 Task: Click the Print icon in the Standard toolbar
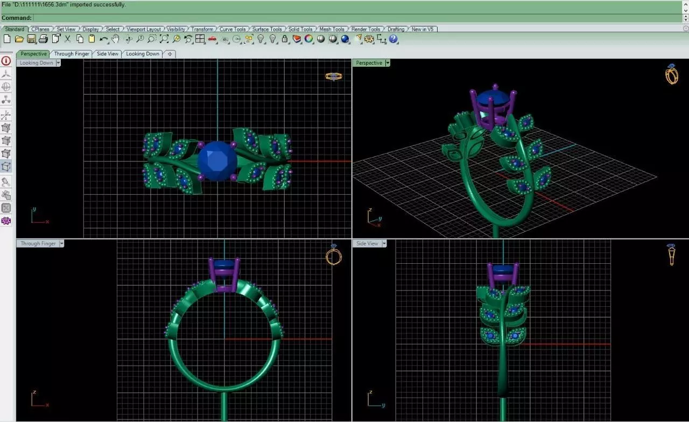click(43, 39)
